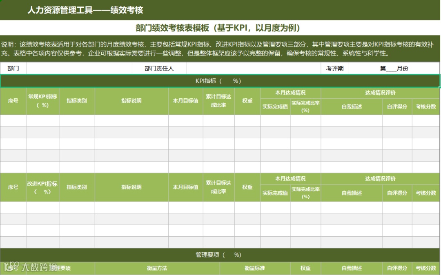
Task: Select '权重' in the 管理要项 table
Action: coord(305,268)
